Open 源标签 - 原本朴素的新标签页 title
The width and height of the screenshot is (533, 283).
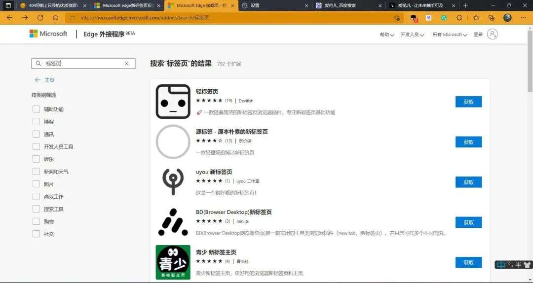coord(232,132)
